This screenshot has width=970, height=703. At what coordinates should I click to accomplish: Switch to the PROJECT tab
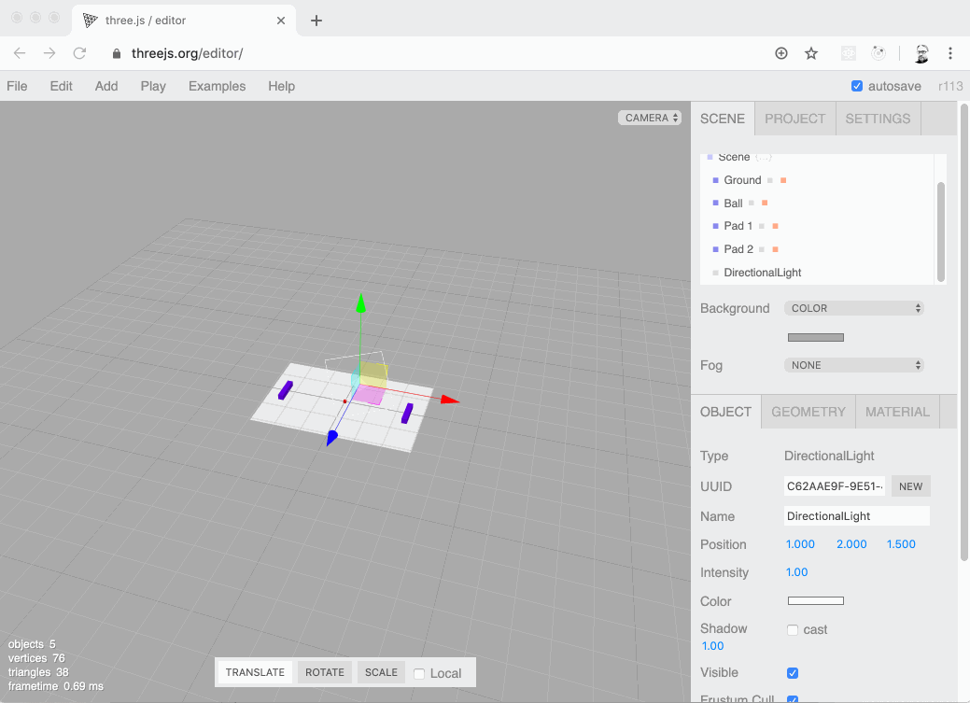click(794, 119)
